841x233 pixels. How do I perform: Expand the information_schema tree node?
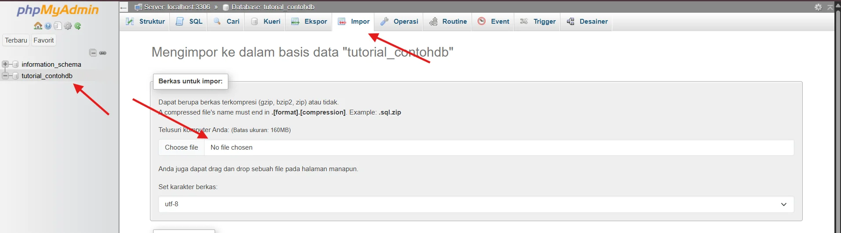5,64
